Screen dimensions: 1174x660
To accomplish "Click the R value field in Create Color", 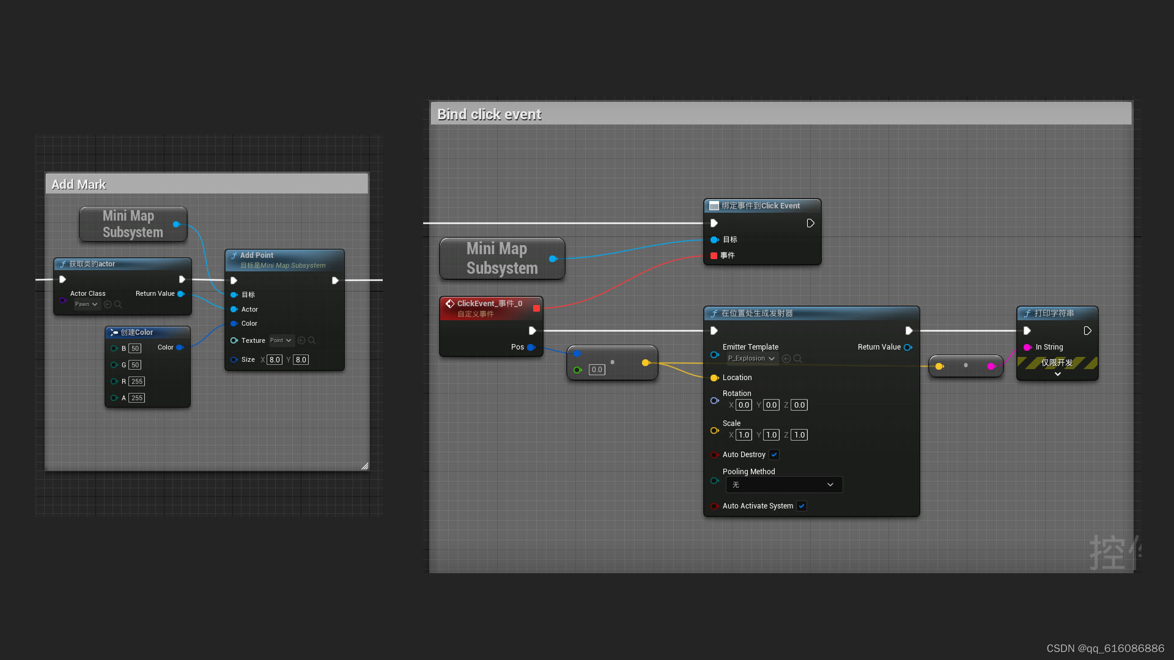I will click(x=136, y=381).
